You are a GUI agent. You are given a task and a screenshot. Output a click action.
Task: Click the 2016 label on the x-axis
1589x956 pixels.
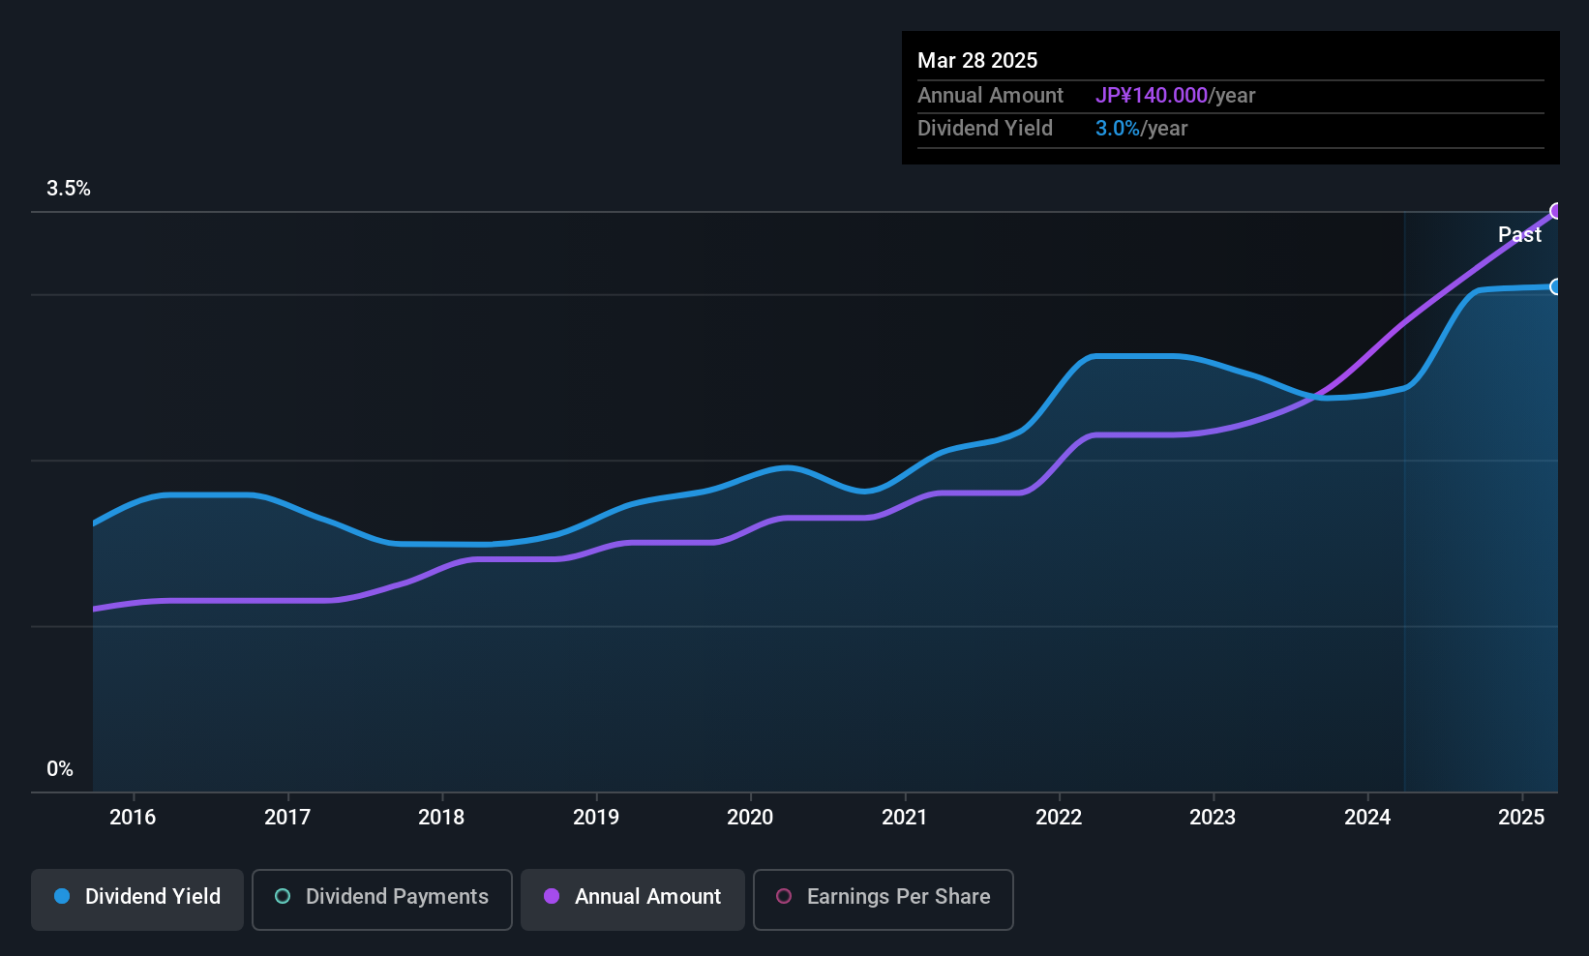pos(133,817)
